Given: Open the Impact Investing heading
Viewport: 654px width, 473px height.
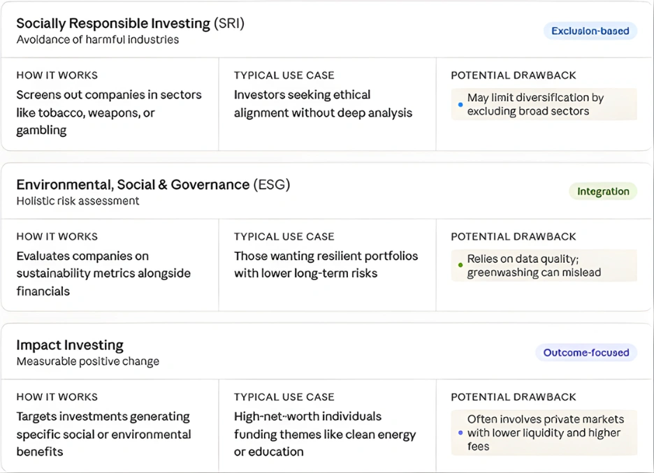Looking at the screenshot, I should pos(70,345).
